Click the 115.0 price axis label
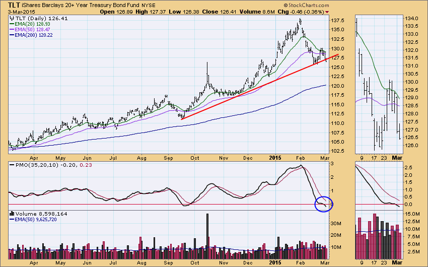This screenshot has height=267, width=428. (338, 105)
